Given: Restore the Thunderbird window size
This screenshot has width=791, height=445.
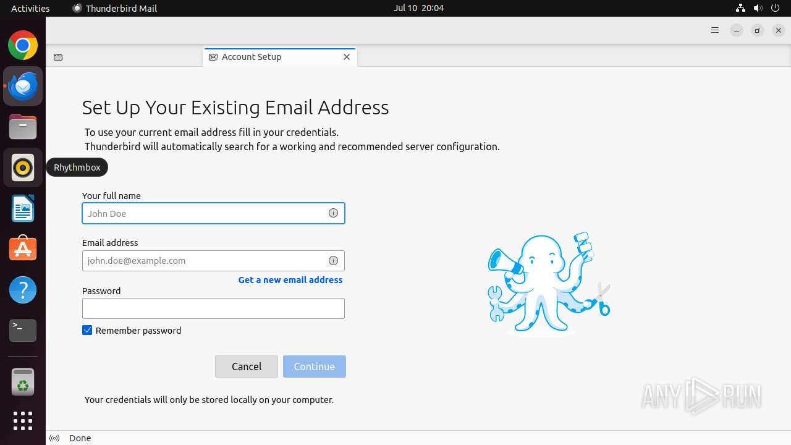Looking at the screenshot, I should point(757,30).
